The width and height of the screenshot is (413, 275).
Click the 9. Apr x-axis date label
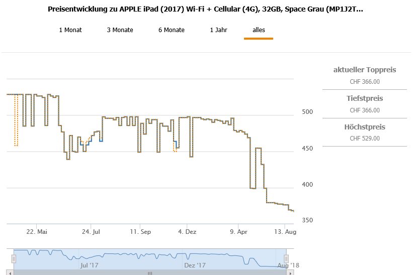click(x=238, y=232)
